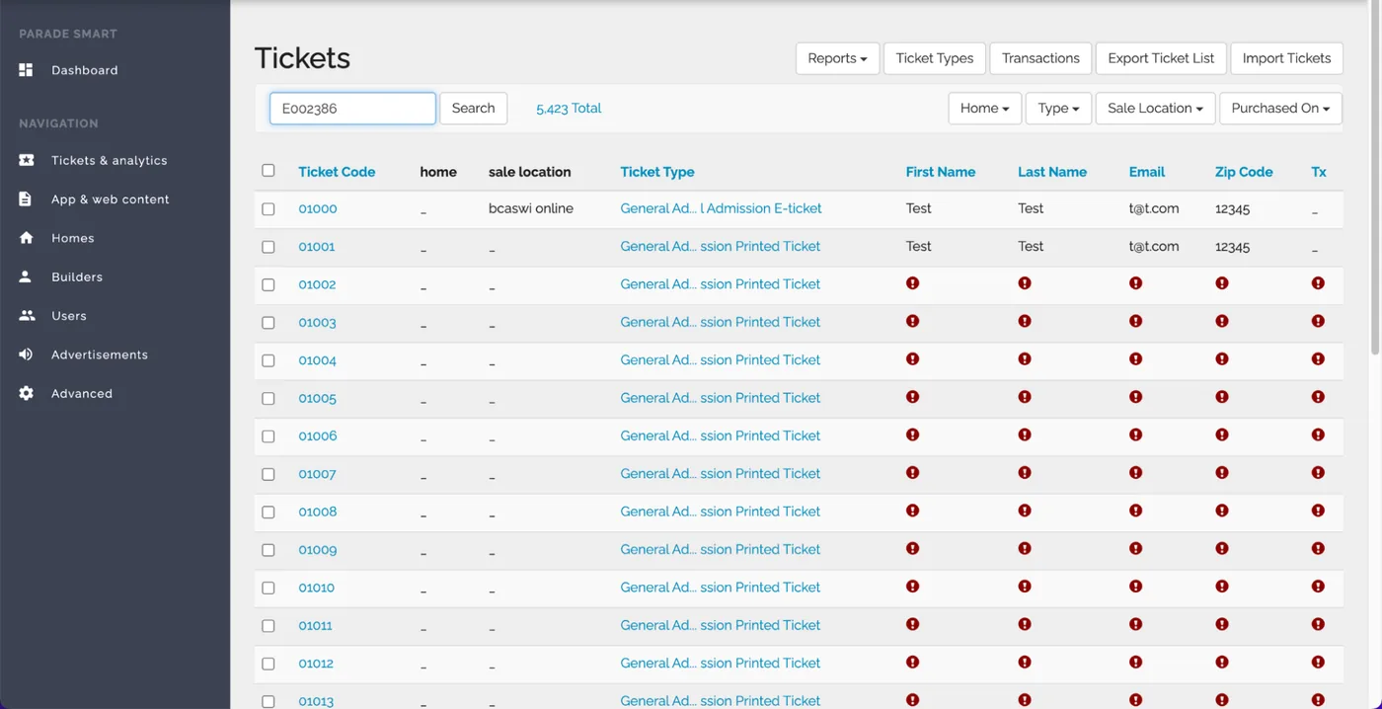Screen dimensions: 1382x709
Task: Click Tx warning icon in row 01002
Action: (1318, 283)
